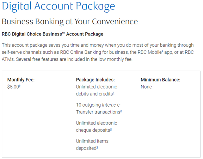Screen dimensions: 203x159
Task: Open footnote 2 after e-Transfer transactions
Action: point(121,111)
